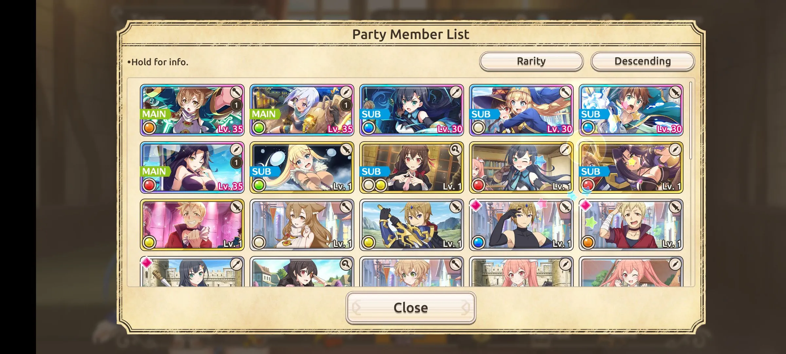Select the Lv. 30 witch-hat SUB card
This screenshot has width=786, height=354.
[x=521, y=110]
